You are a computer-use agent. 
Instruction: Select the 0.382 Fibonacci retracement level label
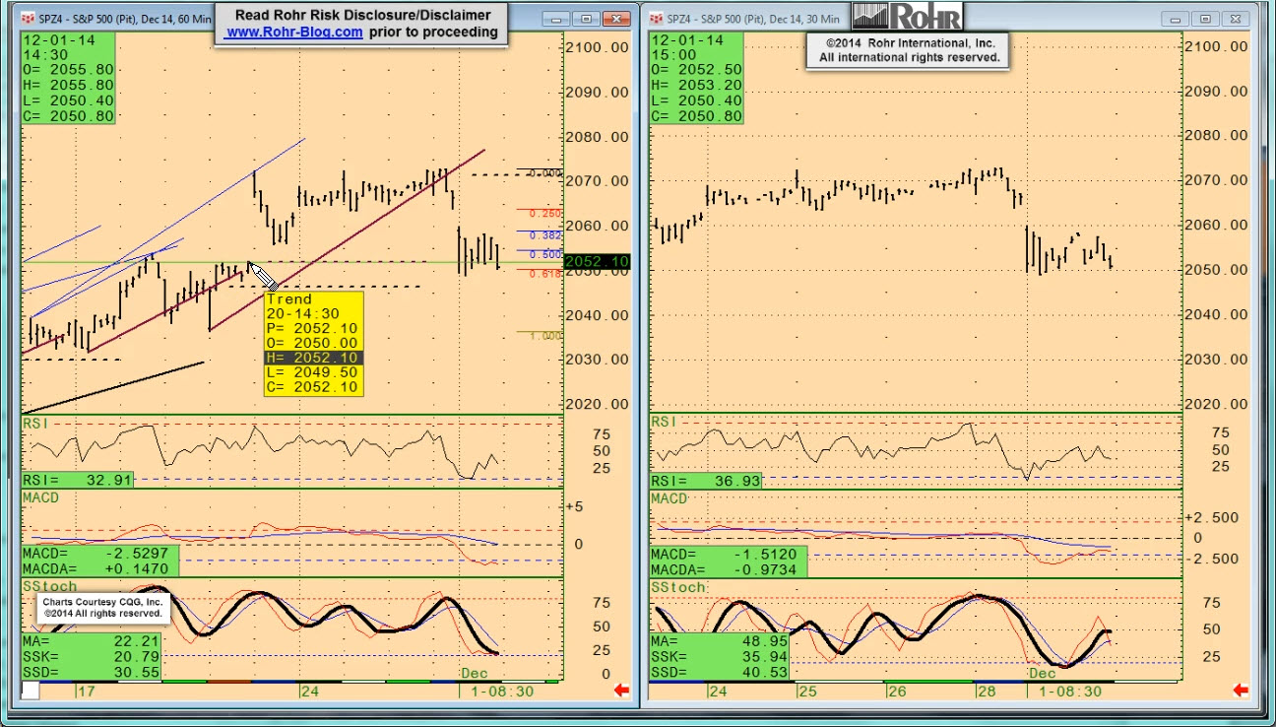tap(545, 235)
